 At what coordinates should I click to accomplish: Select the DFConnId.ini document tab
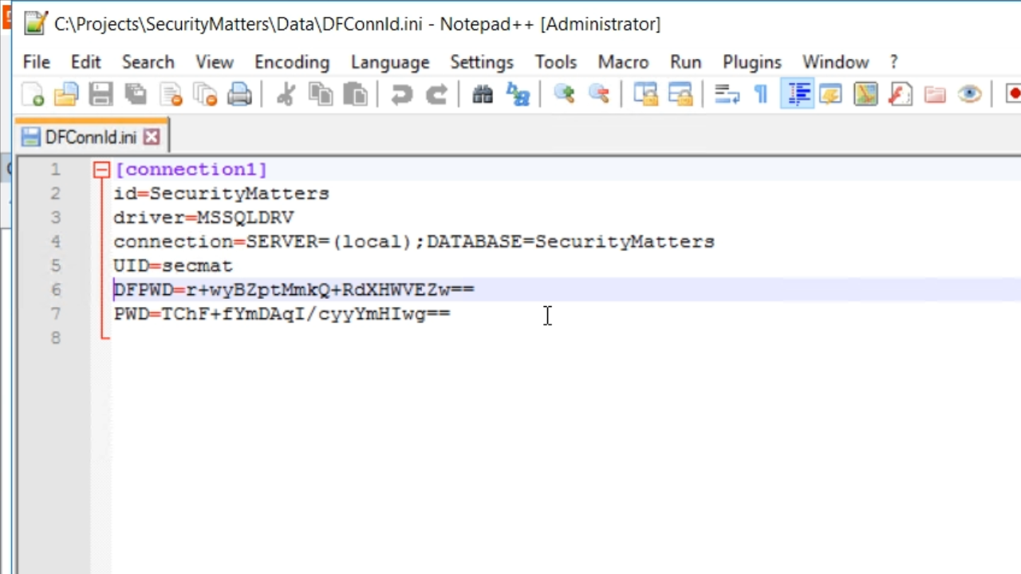tap(89, 137)
